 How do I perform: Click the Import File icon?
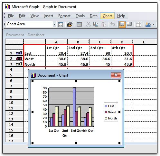point(70,24)
